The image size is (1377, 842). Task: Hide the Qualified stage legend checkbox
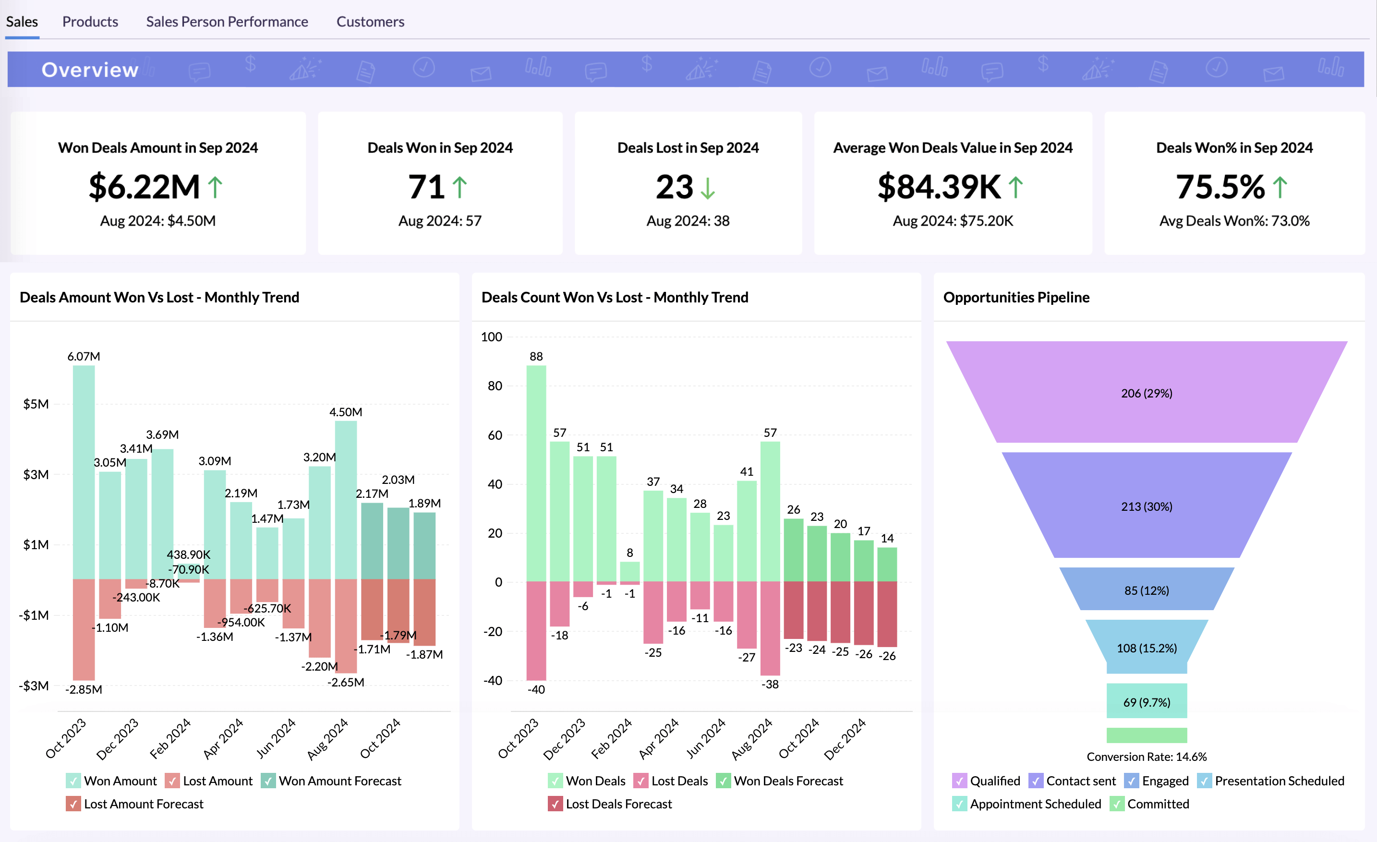click(959, 781)
